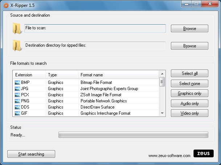Click the Destination directory input field
221x165 pixels.
point(95,46)
